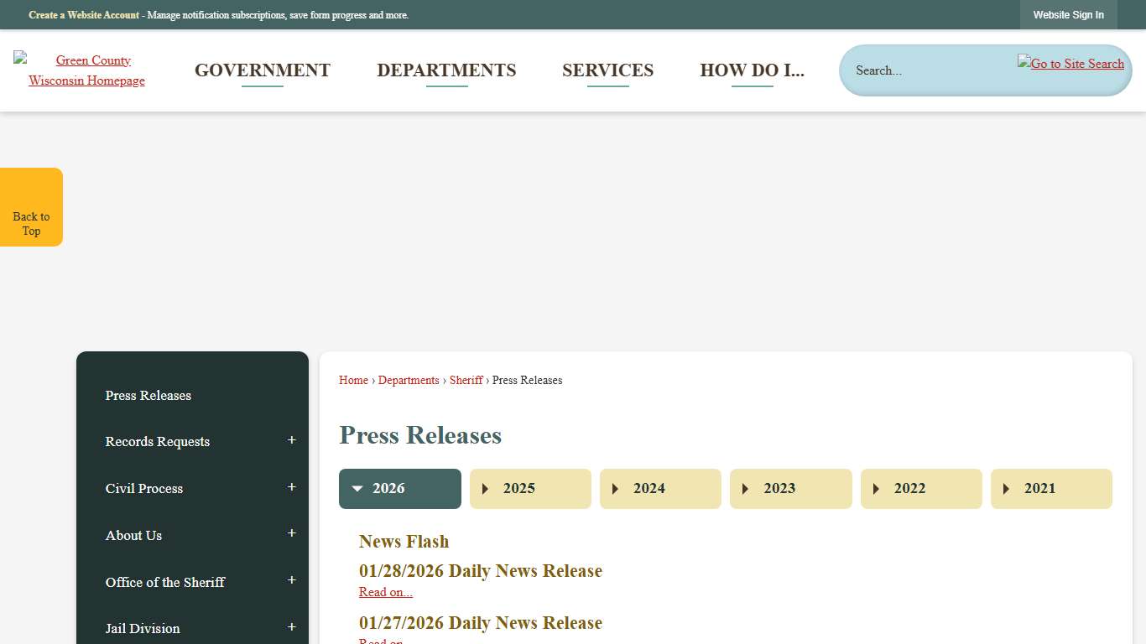Expand the 2024 press releases

click(x=659, y=488)
